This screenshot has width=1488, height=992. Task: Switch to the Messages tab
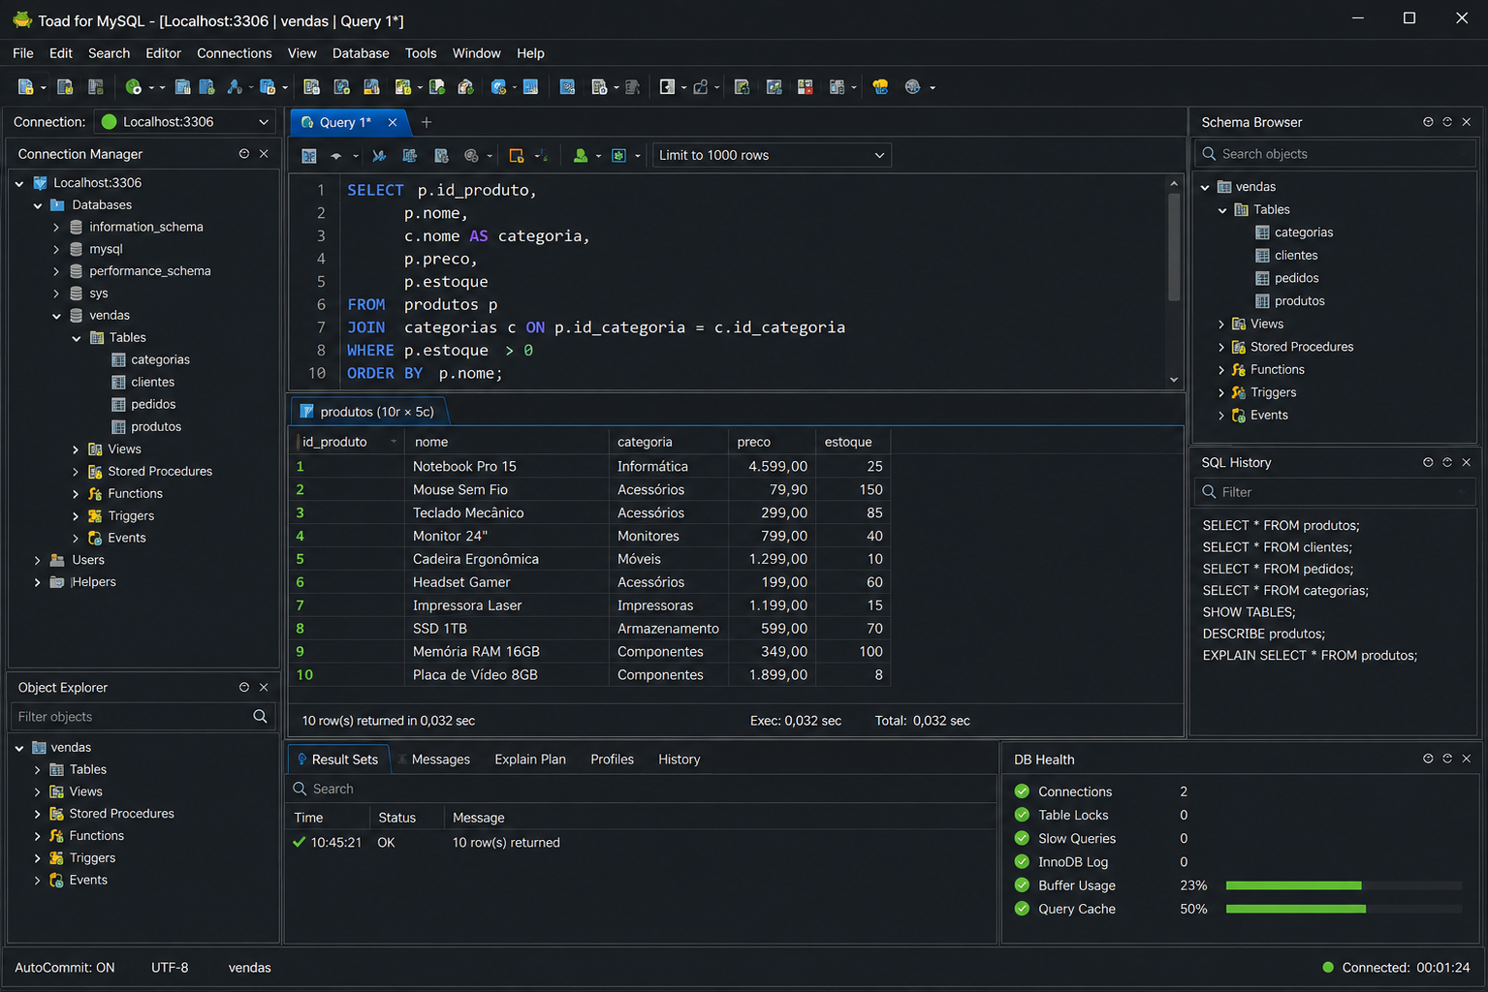click(x=441, y=759)
